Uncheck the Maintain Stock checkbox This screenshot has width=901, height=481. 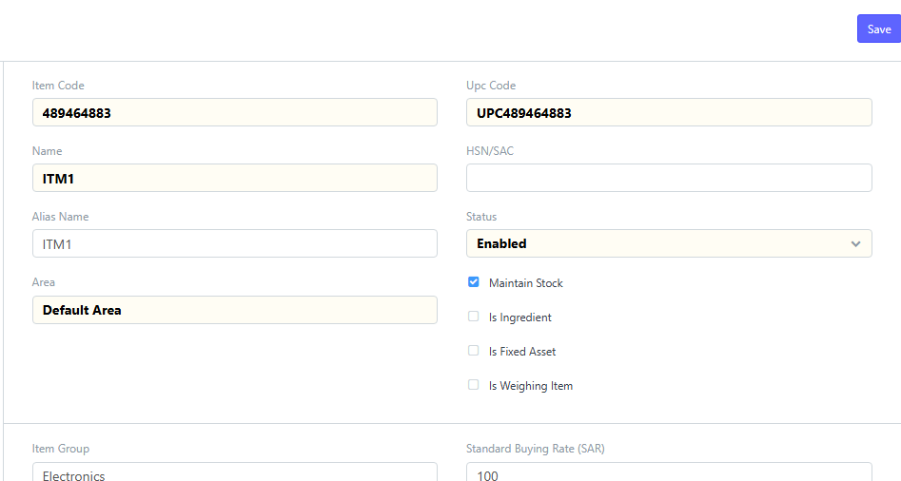pos(474,281)
